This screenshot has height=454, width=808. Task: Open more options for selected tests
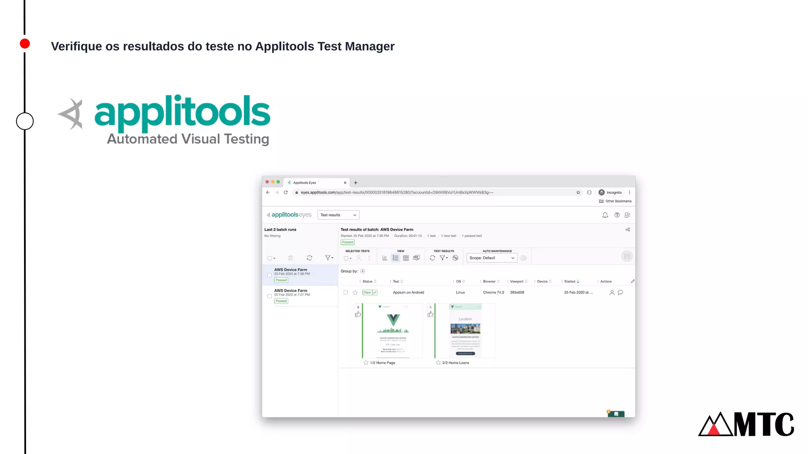coord(369,258)
